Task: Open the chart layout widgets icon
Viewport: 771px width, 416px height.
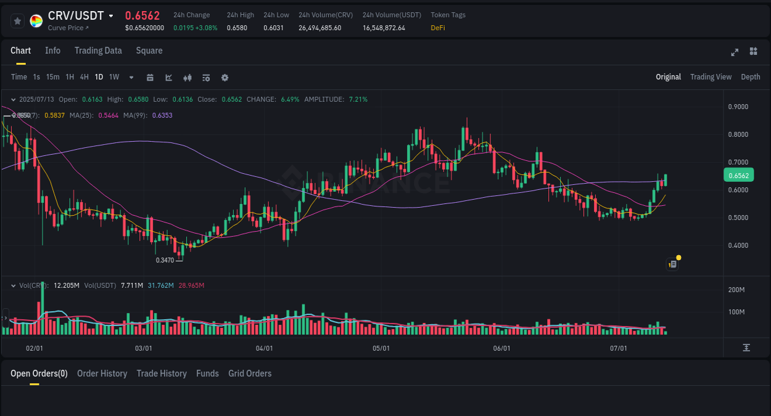Action: (753, 52)
